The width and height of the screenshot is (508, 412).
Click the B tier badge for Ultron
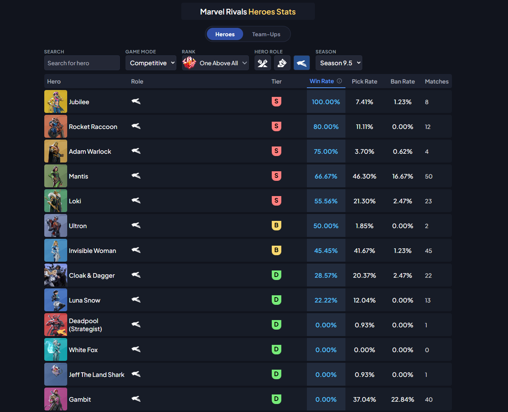276,225
